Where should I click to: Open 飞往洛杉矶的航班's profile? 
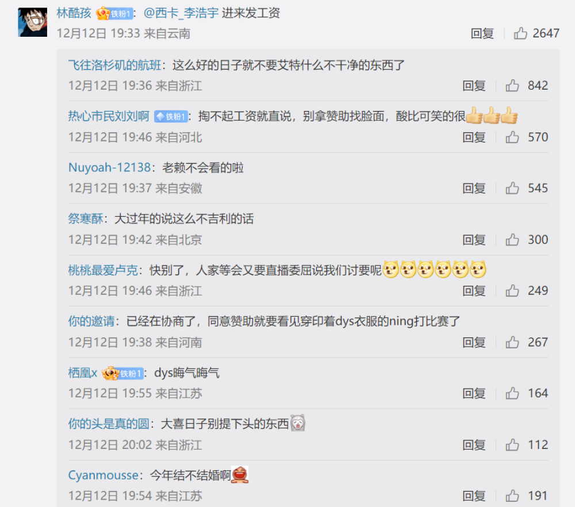pos(114,66)
